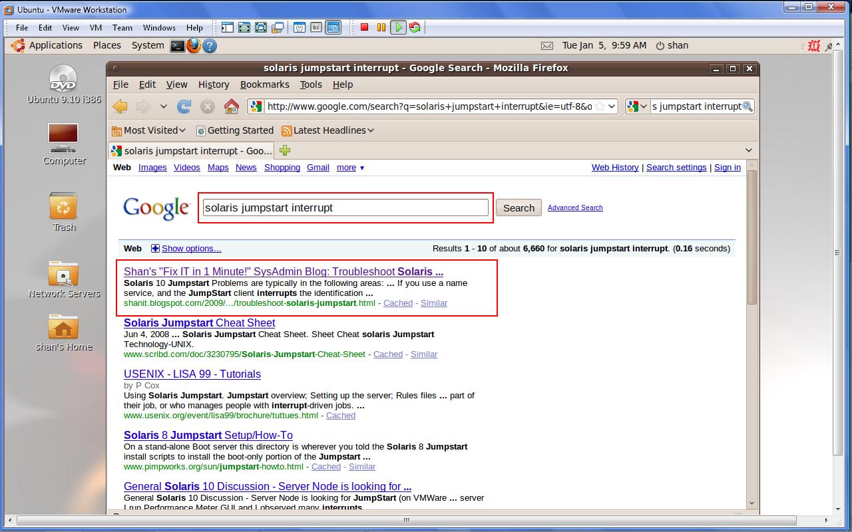Click the mail envelope icon in the panel
Screen dimensions: 852x532
[x=546, y=46]
